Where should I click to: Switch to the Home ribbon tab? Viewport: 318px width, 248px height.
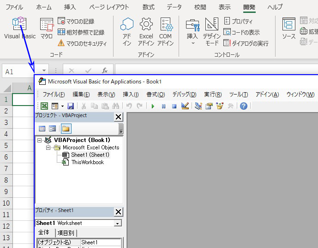point(44,7)
